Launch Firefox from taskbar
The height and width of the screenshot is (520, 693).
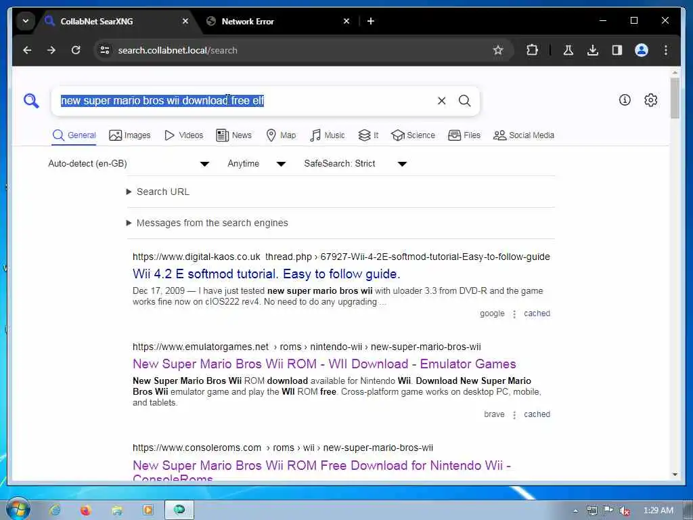point(85,511)
